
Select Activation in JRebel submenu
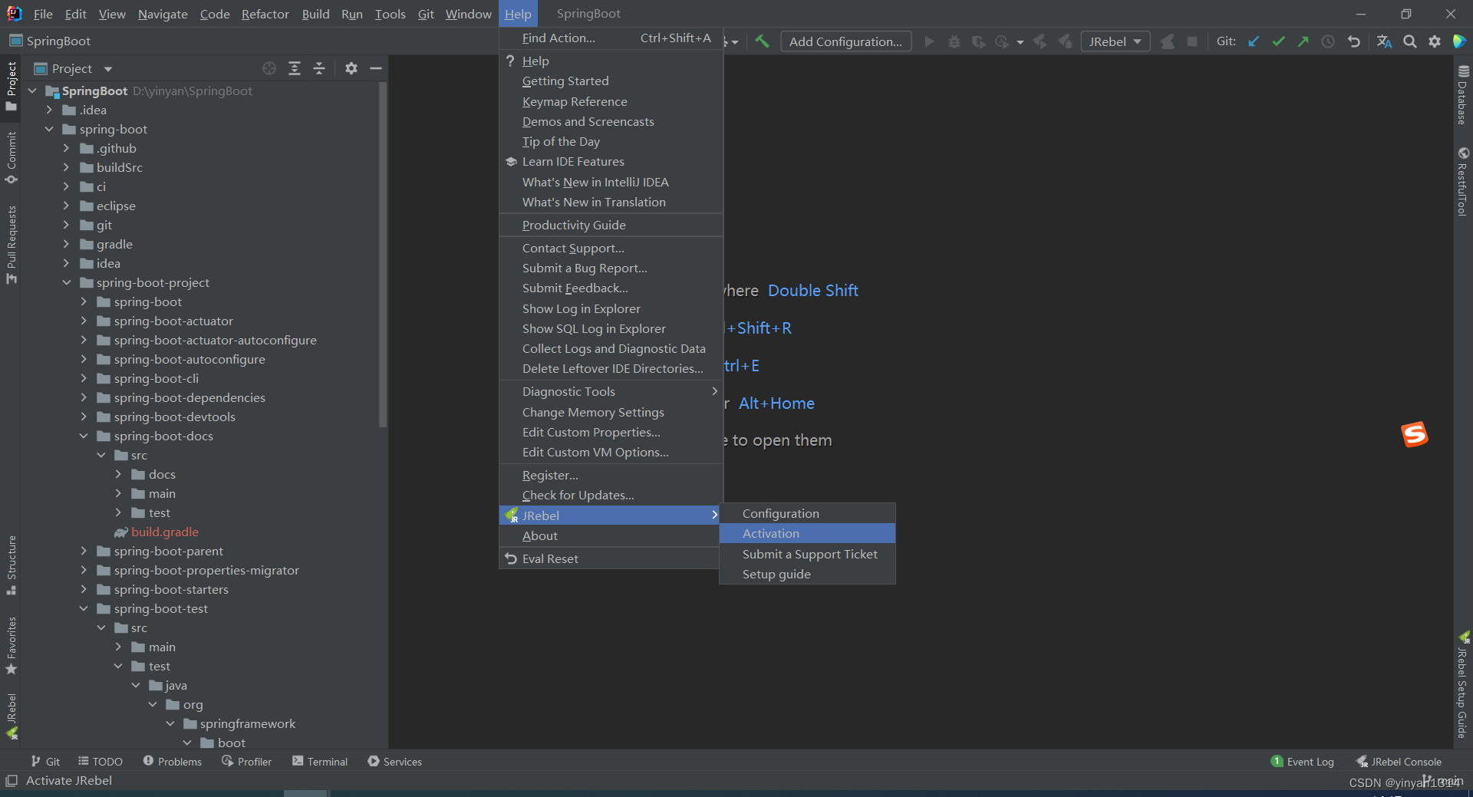pos(807,533)
